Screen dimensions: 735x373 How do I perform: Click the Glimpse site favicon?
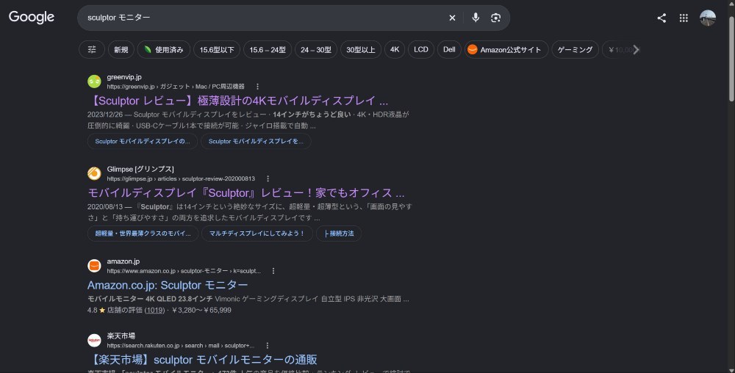(94, 173)
